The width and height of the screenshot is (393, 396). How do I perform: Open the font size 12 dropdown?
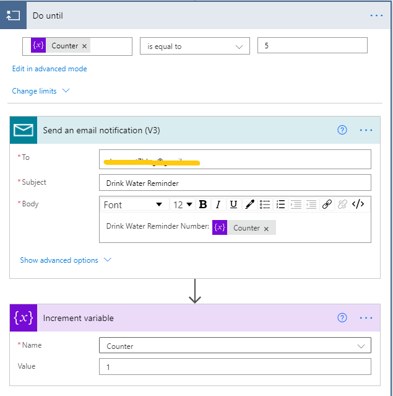point(183,205)
